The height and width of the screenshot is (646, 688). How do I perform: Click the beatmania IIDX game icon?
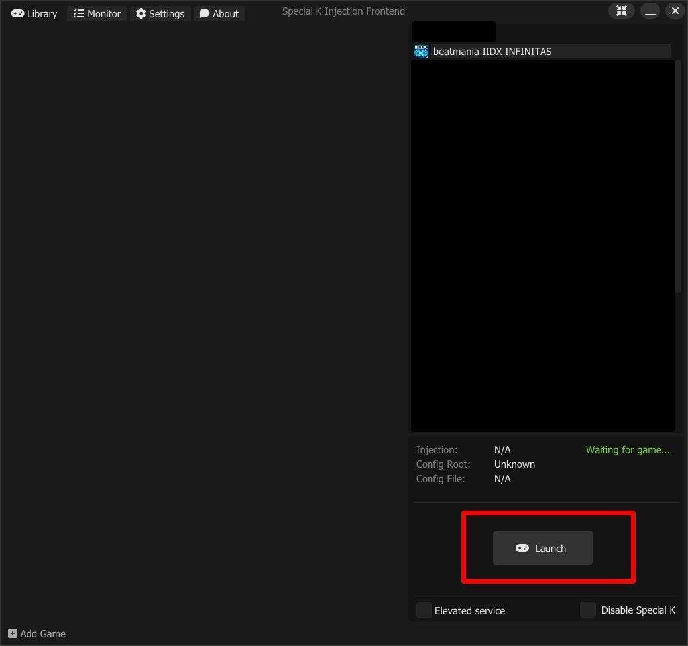(x=421, y=51)
